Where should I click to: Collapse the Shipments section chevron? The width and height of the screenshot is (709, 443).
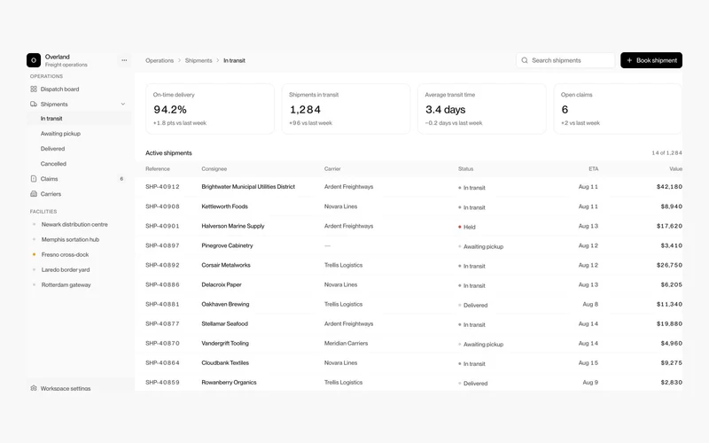(123, 104)
